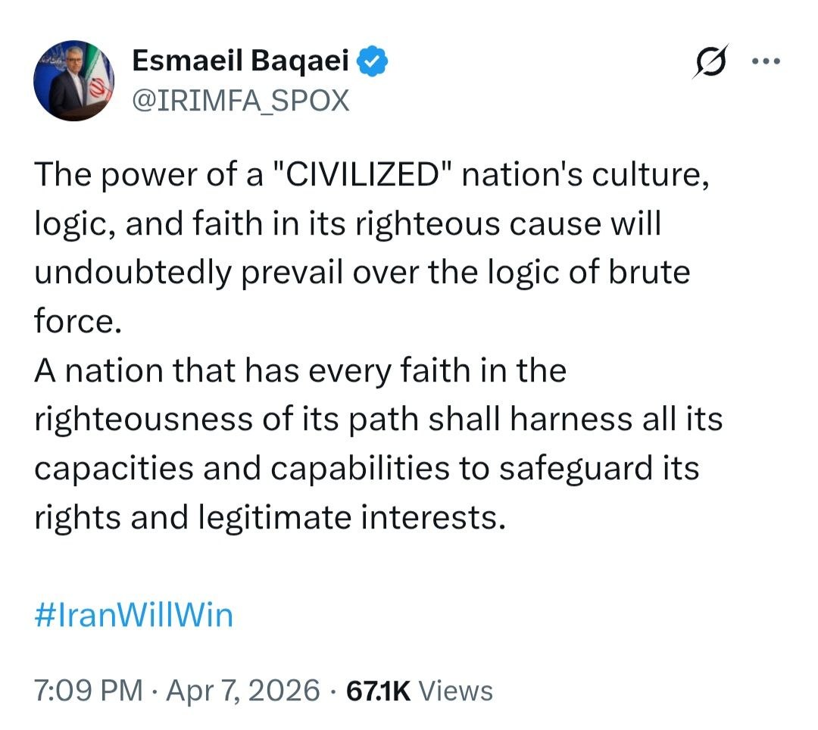
Task: Open the @IRIMFA_SPOX handle link
Action: pos(240,100)
